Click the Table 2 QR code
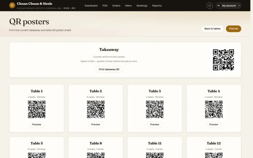Image resolution: width=253 pixels, height=158 pixels. coord(96,109)
